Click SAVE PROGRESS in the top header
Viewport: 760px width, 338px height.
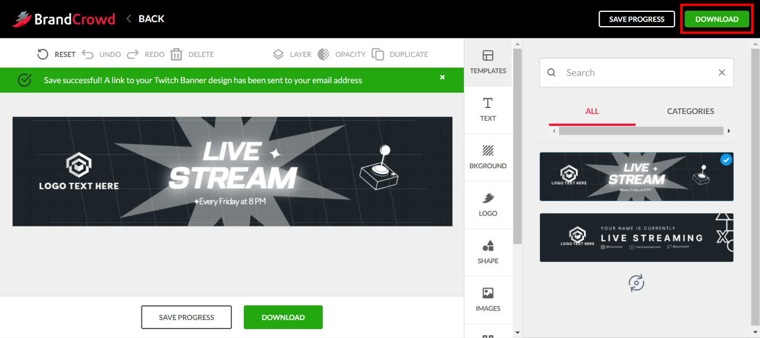pyautogui.click(x=637, y=19)
